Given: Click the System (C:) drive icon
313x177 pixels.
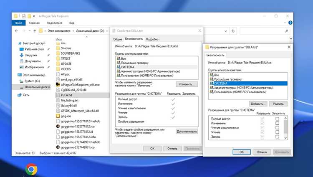Looking at the screenshot, I should (x=22, y=81).
